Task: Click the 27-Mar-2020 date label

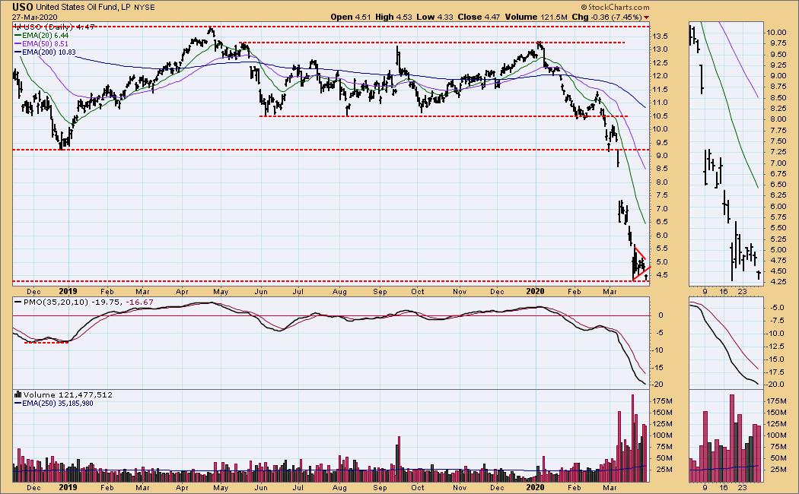Action: tap(35, 17)
